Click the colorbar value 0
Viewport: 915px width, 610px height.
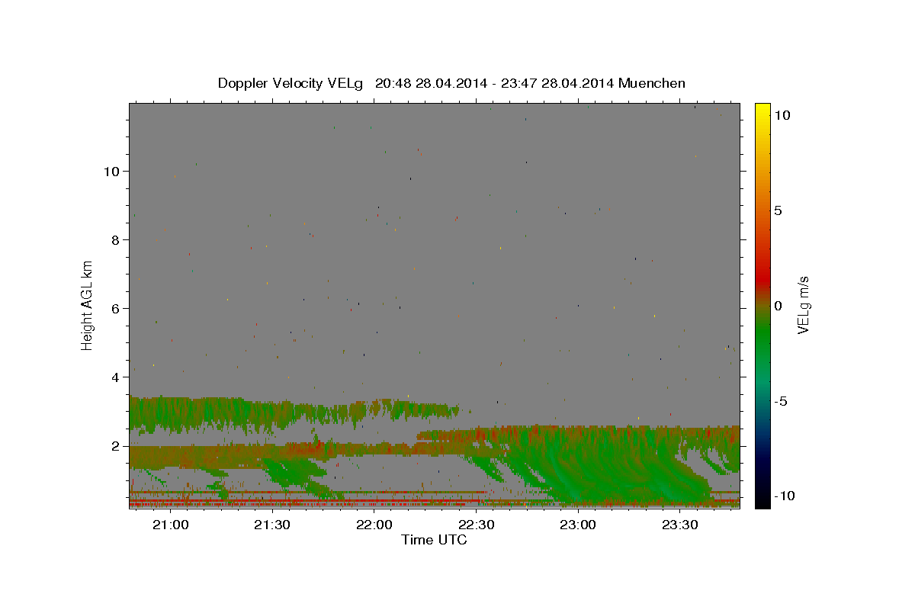[x=778, y=305]
